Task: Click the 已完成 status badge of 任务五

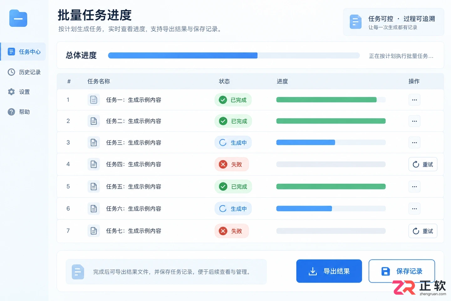Action: (x=233, y=187)
